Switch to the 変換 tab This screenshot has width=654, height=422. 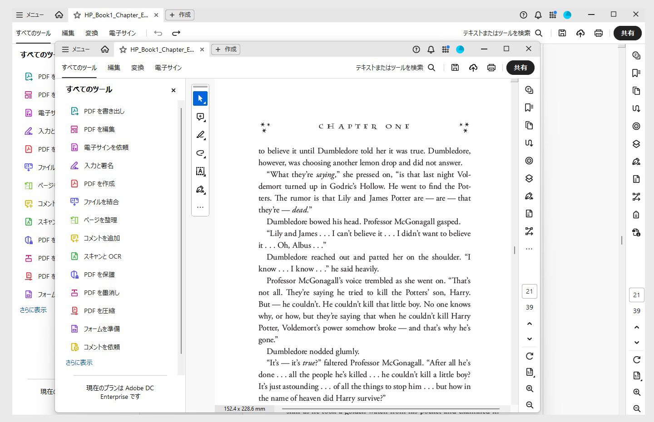click(x=138, y=67)
